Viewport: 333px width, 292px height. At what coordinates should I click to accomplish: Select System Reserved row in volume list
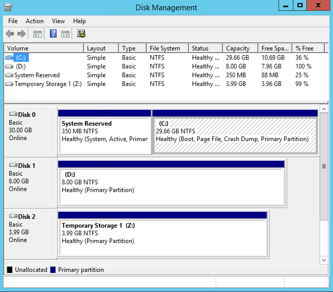click(37, 75)
